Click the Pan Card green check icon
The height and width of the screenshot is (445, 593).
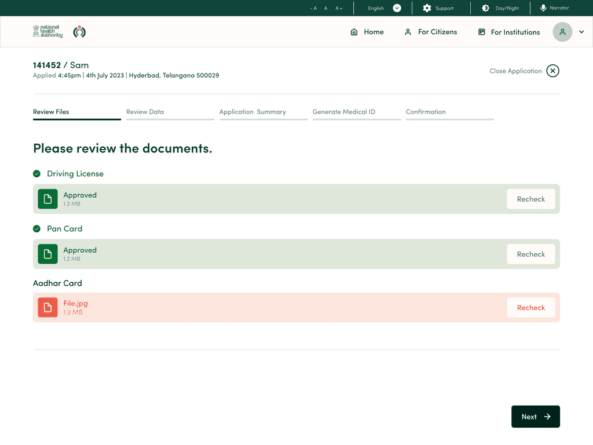(x=36, y=228)
